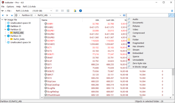The width and height of the screenshot is (175, 103).
Task: Select the Fragmented filter option
Action: tap(138, 43)
